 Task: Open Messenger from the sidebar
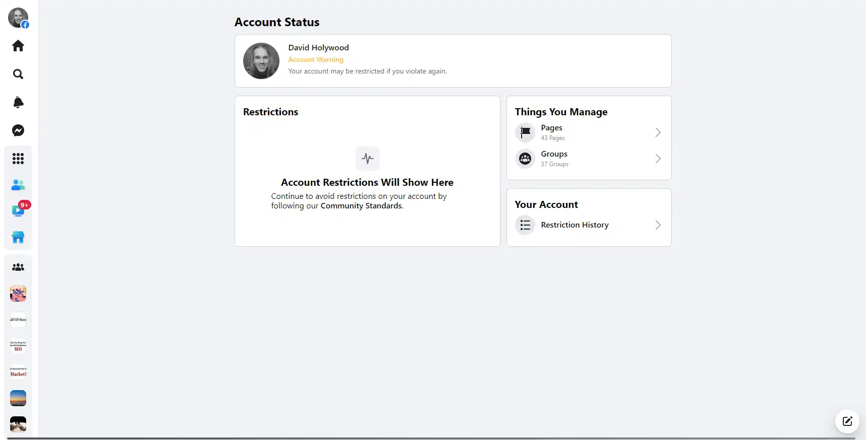click(x=18, y=130)
